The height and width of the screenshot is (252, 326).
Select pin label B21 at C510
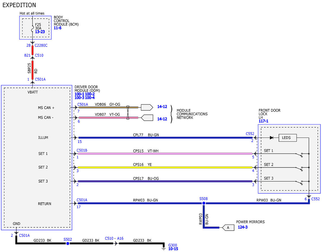tap(27, 55)
